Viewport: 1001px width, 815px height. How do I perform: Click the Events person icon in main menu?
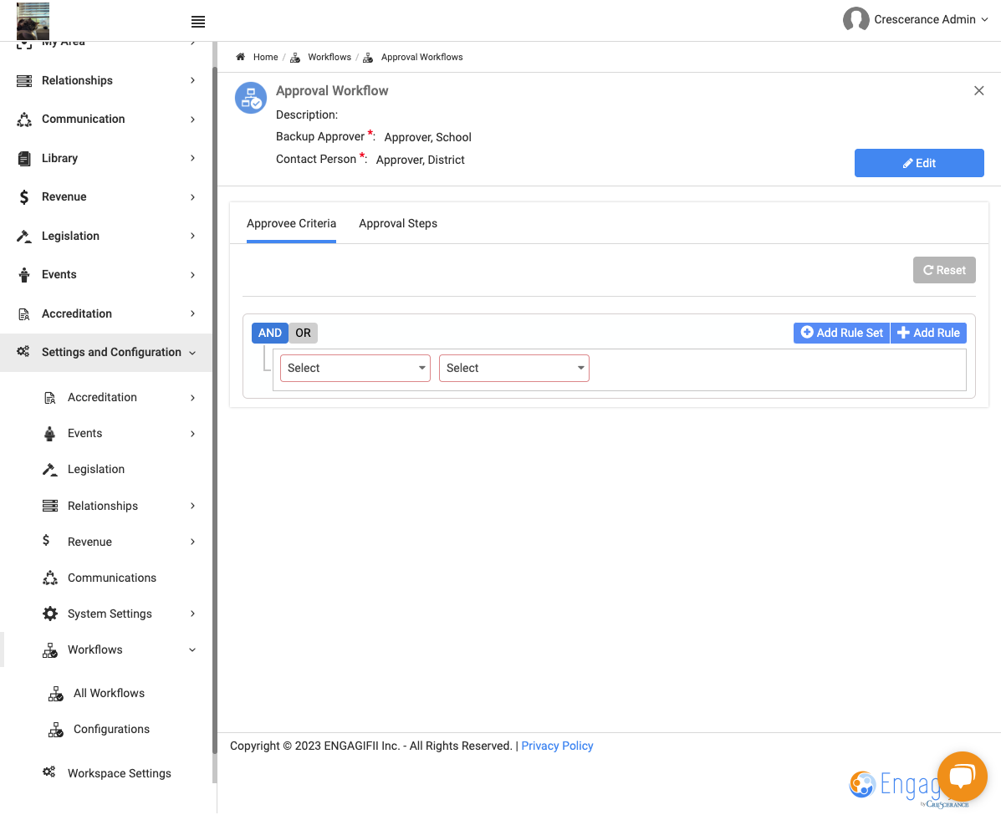[24, 275]
